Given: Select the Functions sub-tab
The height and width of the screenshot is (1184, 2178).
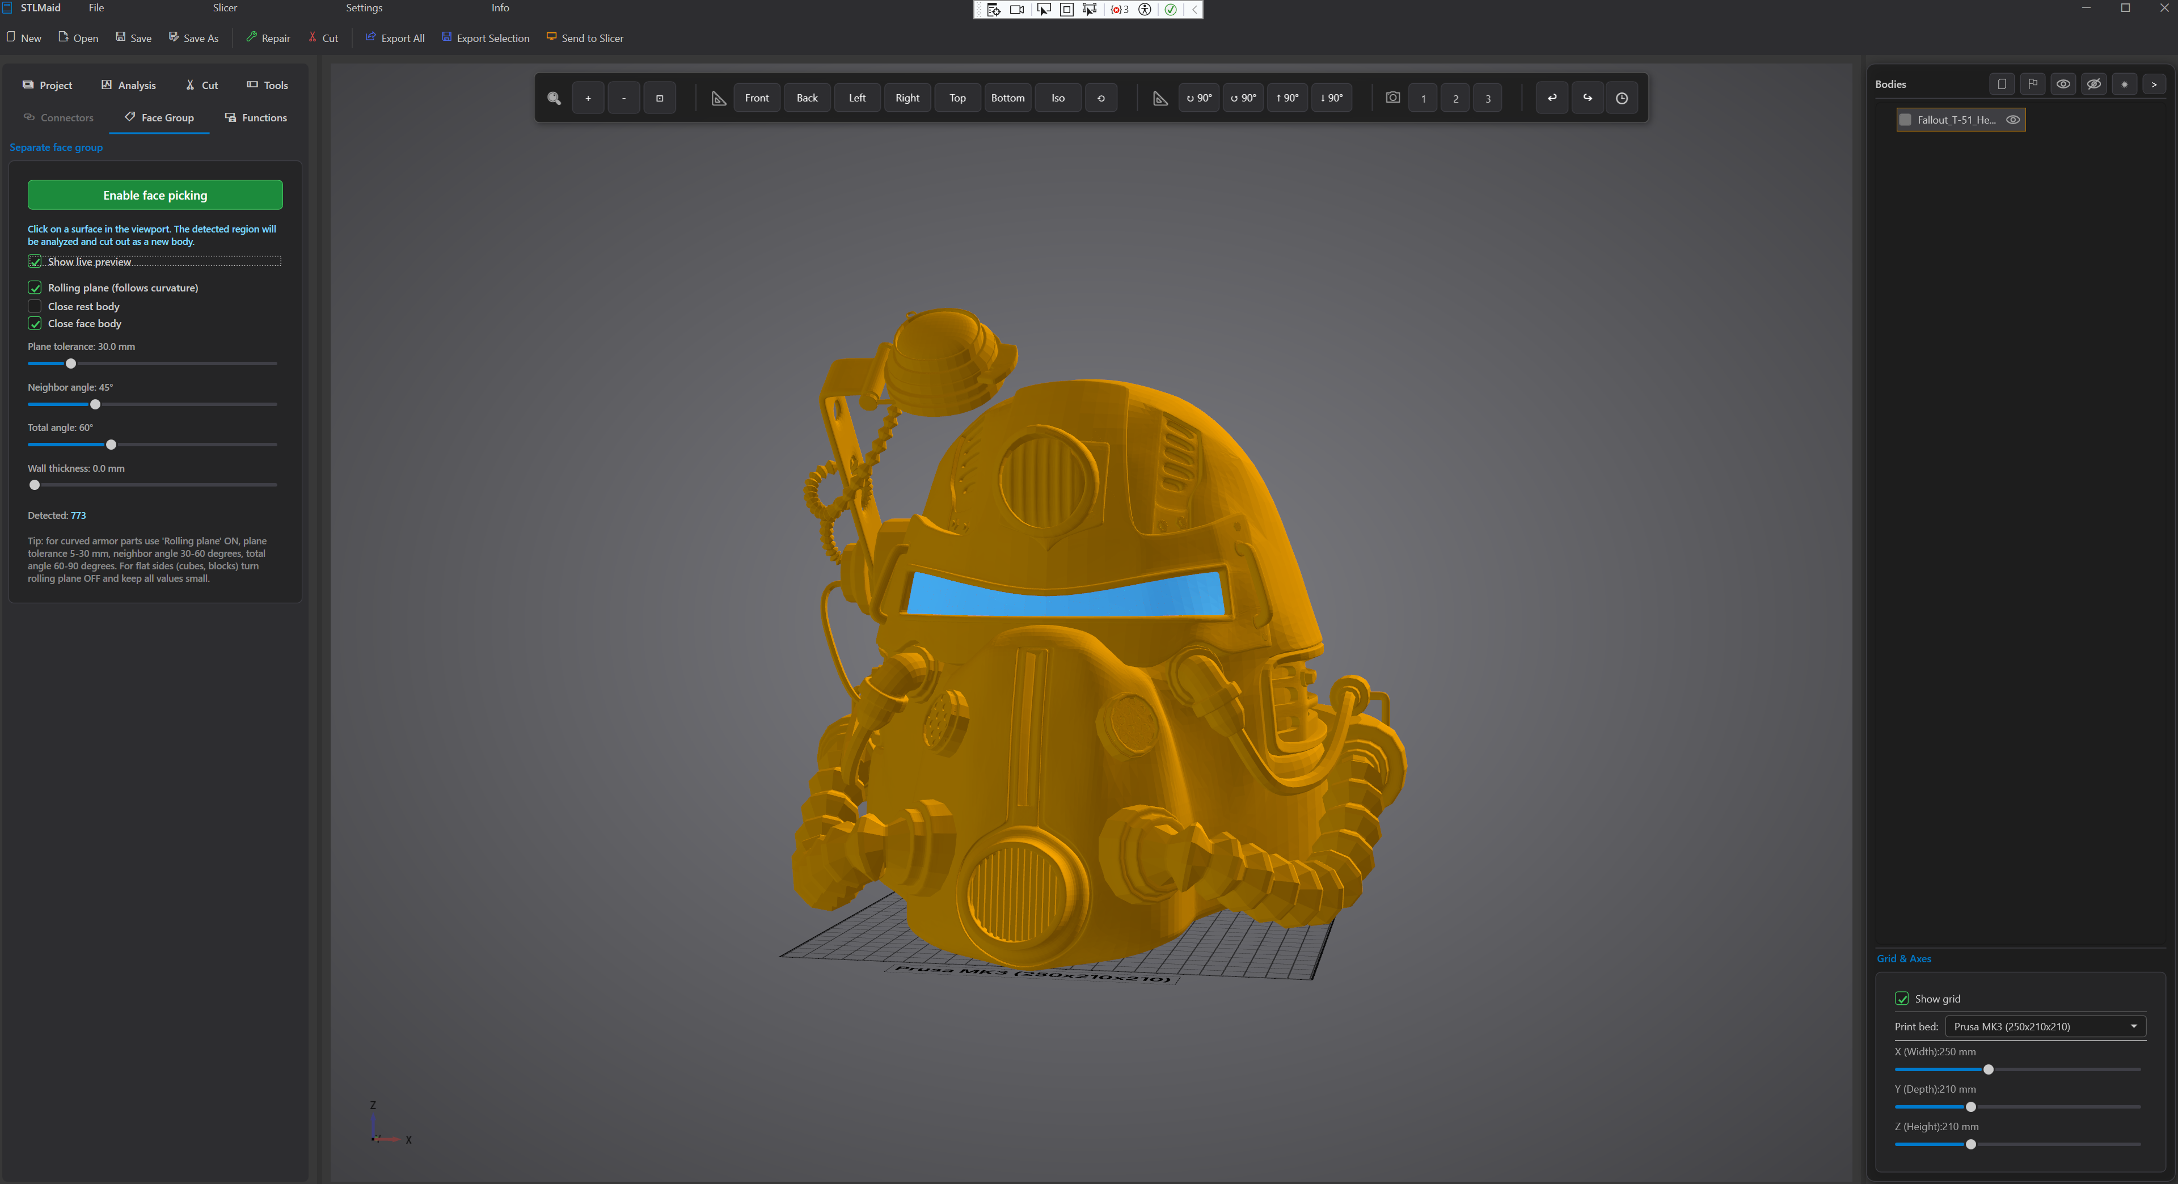Looking at the screenshot, I should (256, 117).
